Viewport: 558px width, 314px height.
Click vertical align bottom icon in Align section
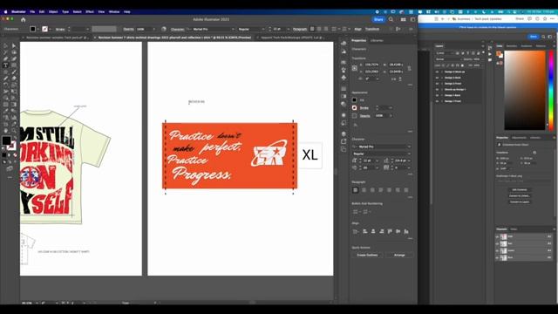[406, 231]
